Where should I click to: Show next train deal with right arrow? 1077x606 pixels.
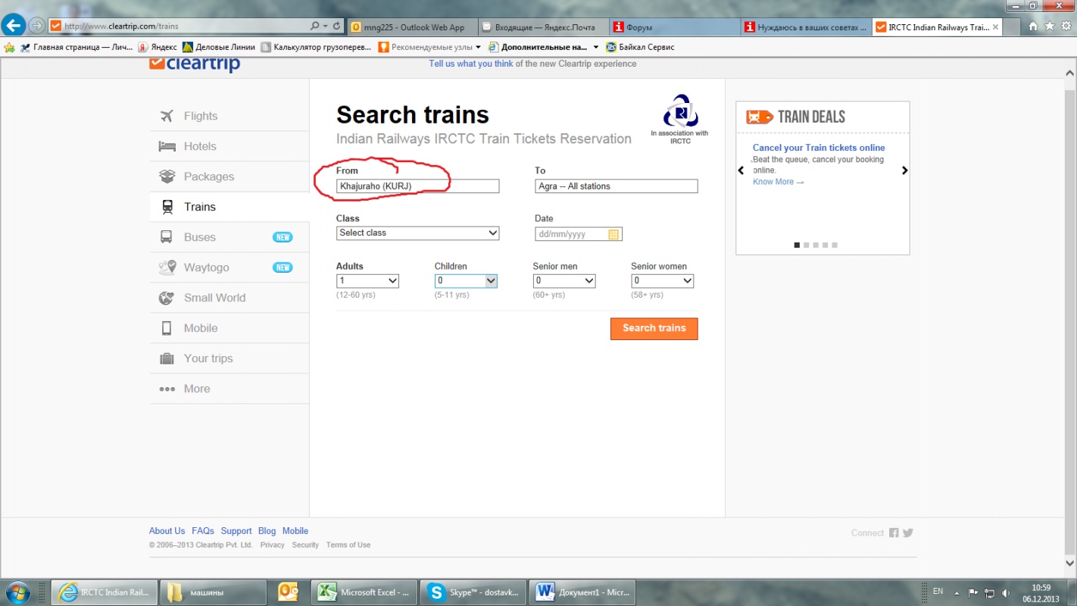click(904, 170)
